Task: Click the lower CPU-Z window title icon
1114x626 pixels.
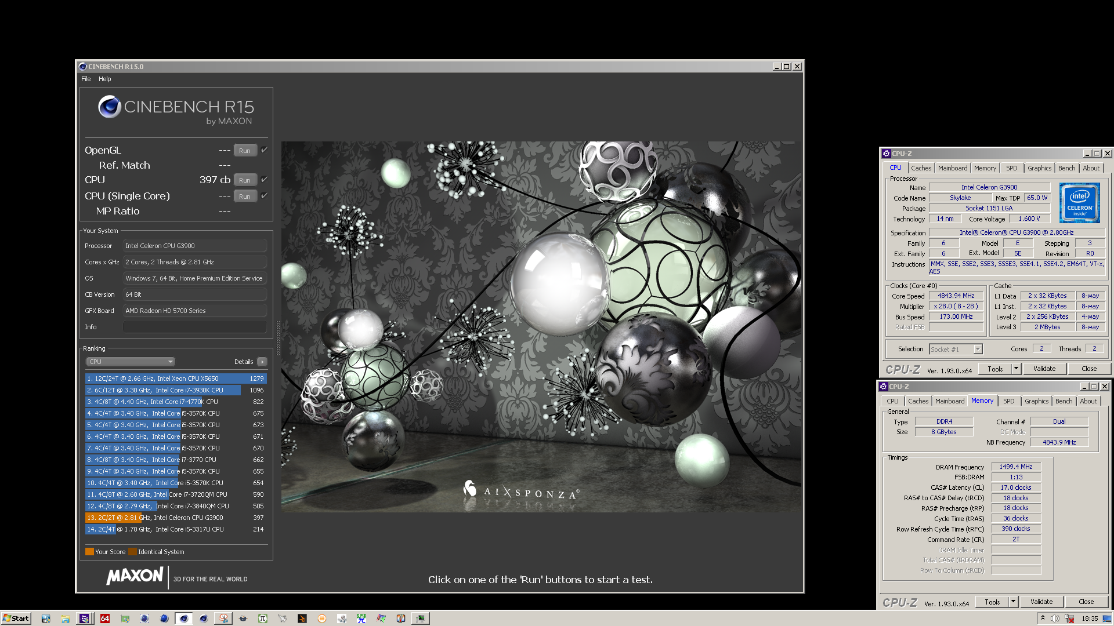Action: [884, 387]
